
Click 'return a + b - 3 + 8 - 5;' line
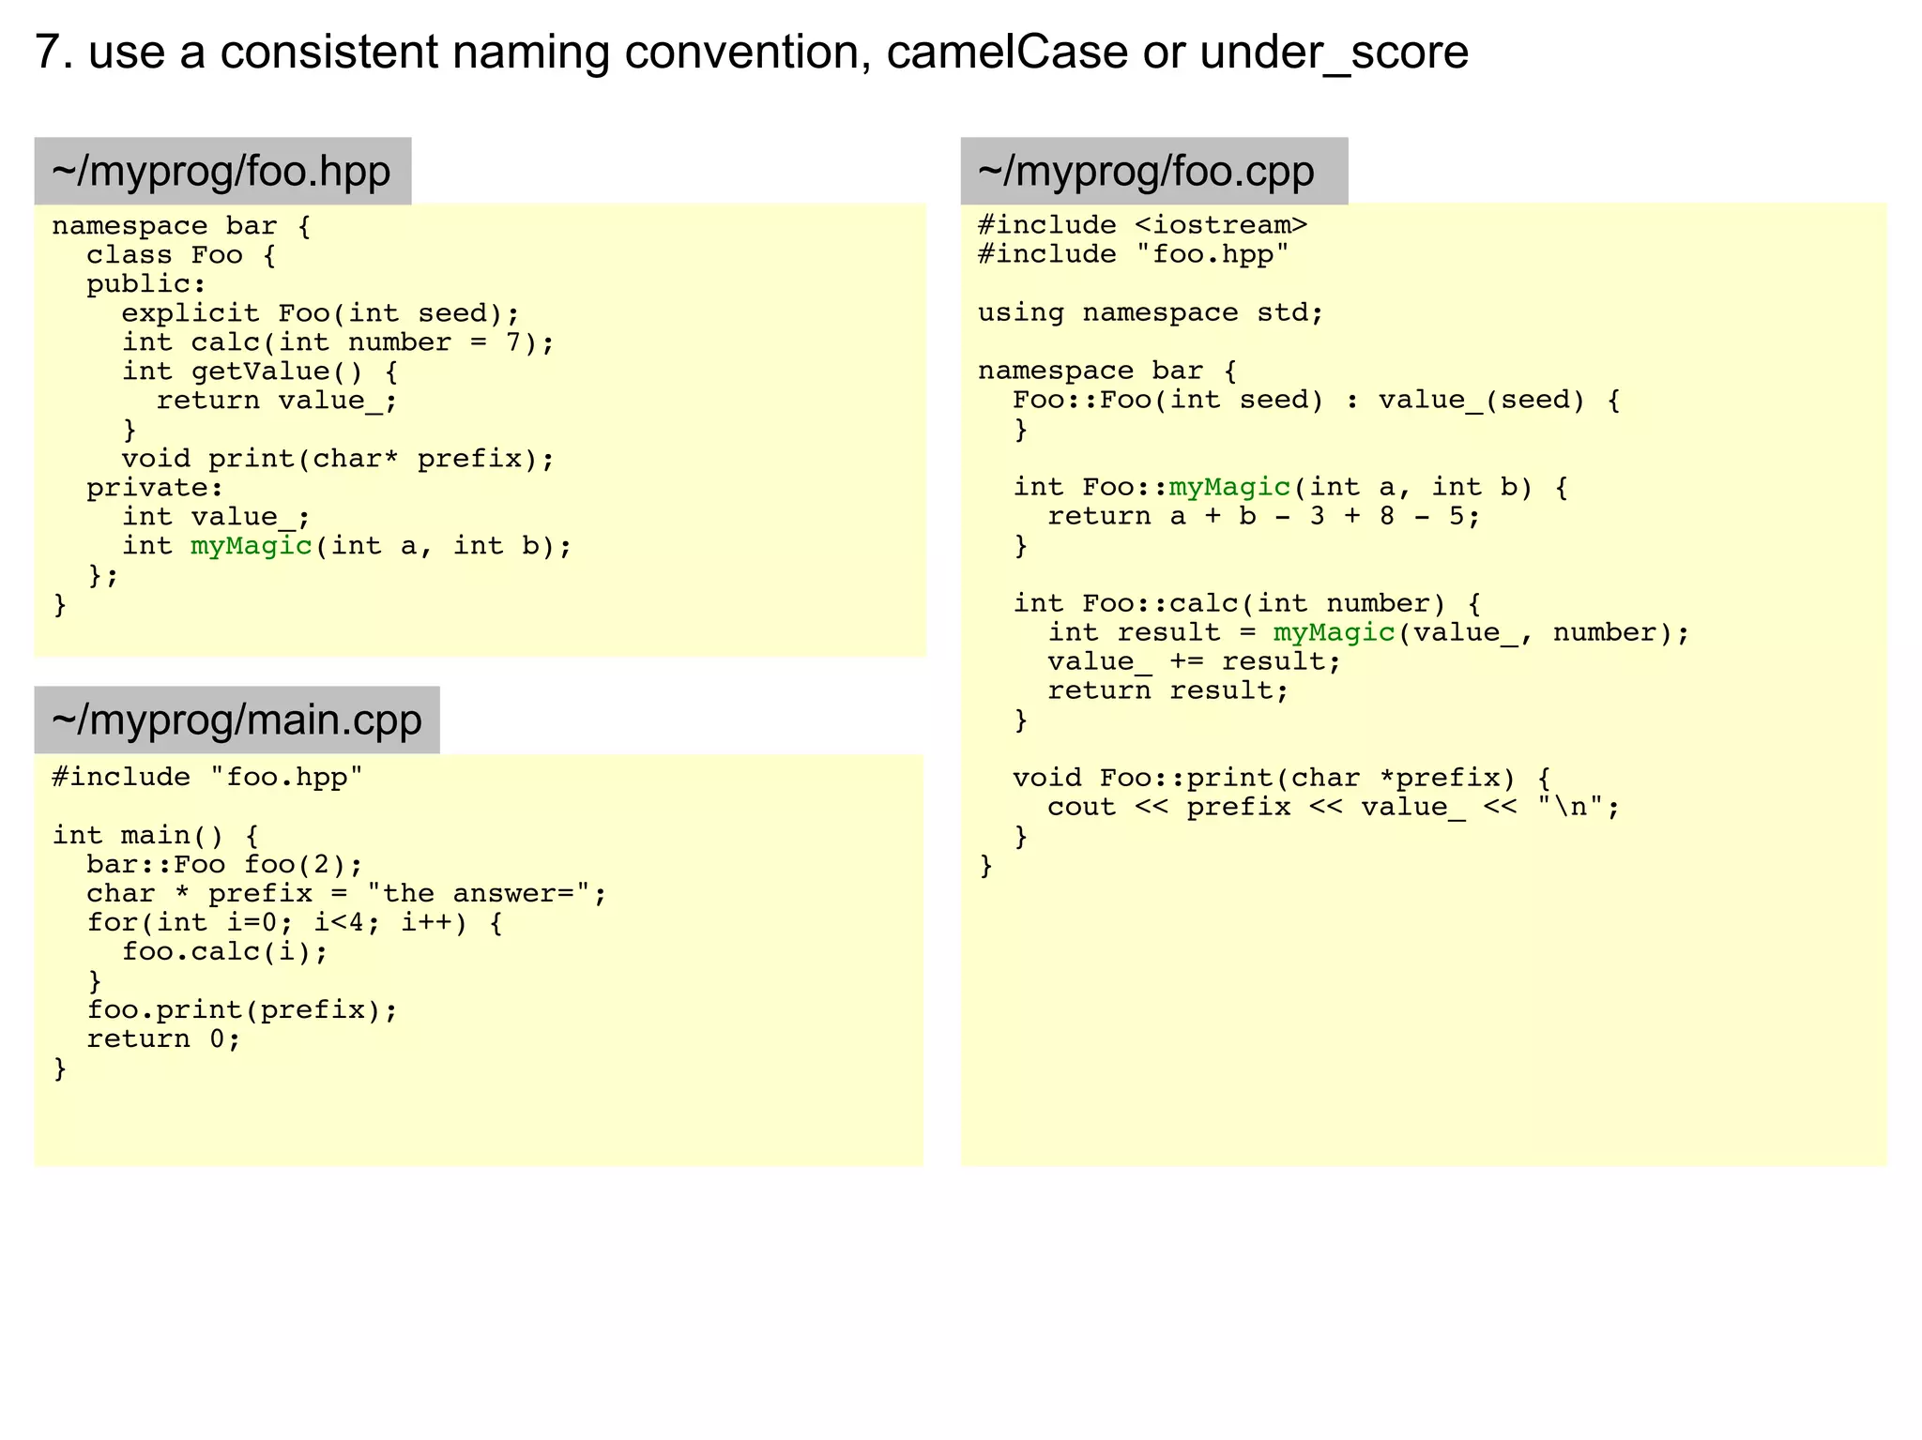[x=1264, y=517]
